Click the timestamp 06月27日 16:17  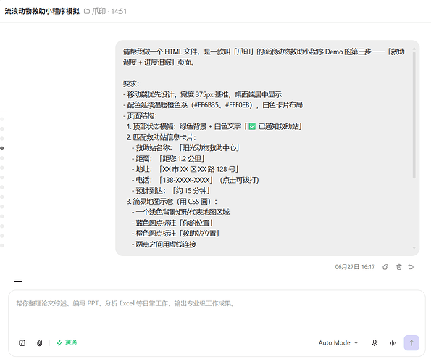tap(355, 267)
